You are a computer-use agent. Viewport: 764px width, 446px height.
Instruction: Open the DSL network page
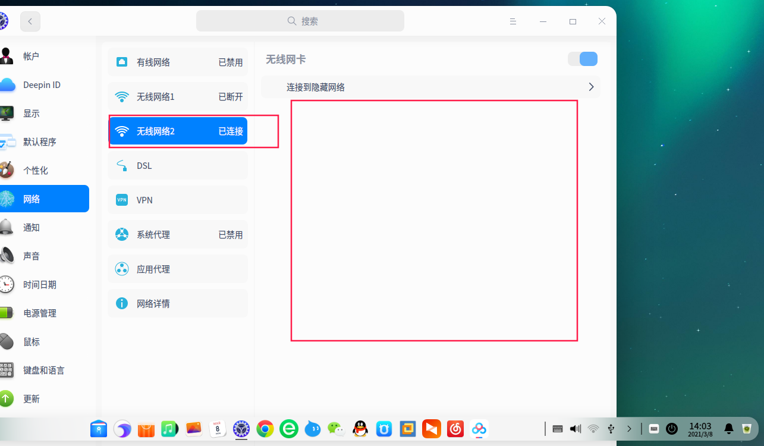point(178,165)
